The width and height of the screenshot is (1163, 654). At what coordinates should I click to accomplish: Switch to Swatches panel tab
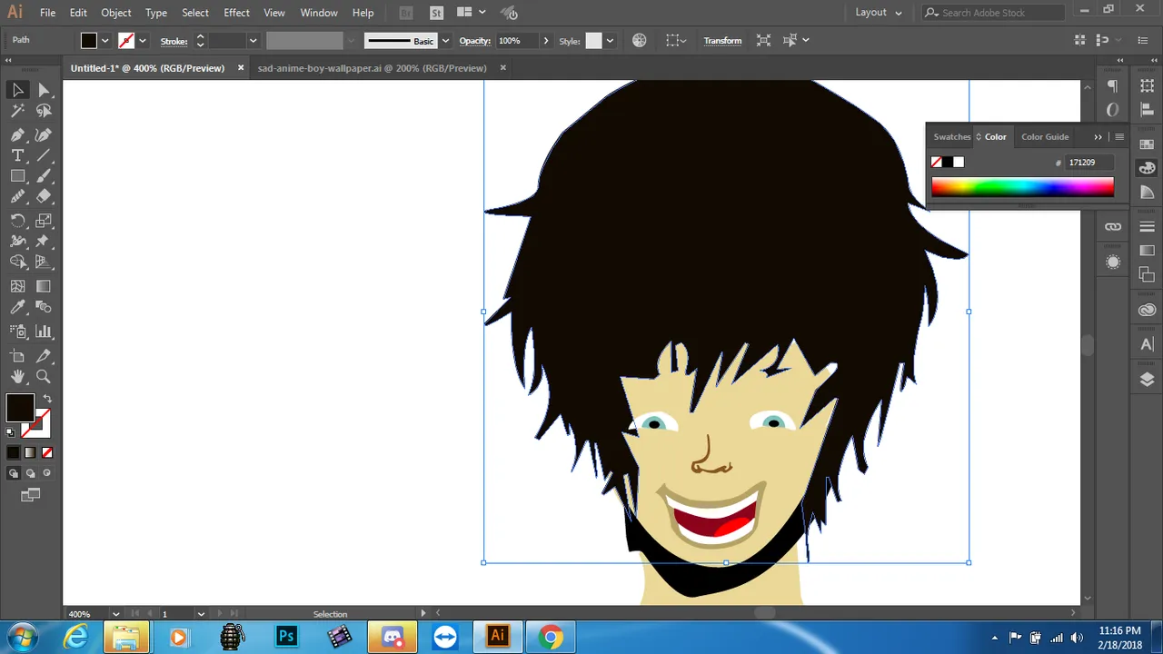[x=952, y=136]
